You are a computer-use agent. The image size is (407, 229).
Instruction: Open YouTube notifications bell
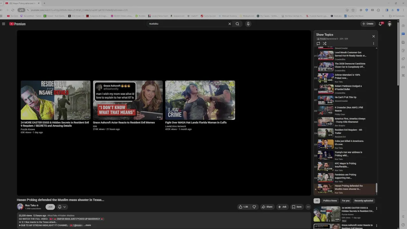(x=381, y=24)
